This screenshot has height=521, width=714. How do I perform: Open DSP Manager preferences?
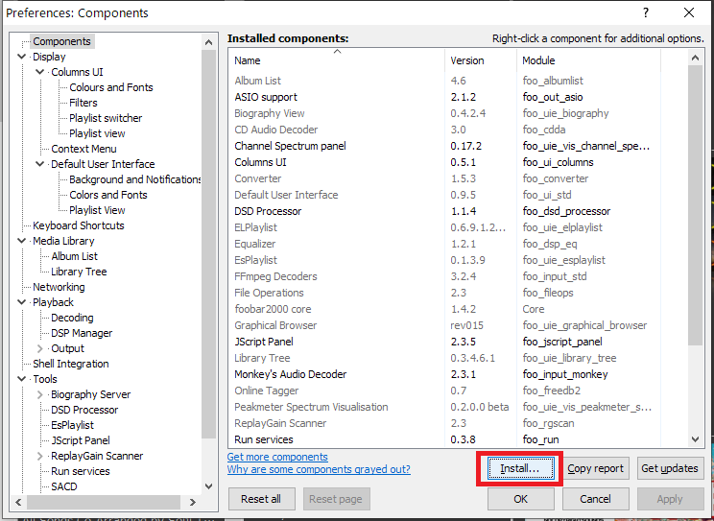(x=82, y=333)
